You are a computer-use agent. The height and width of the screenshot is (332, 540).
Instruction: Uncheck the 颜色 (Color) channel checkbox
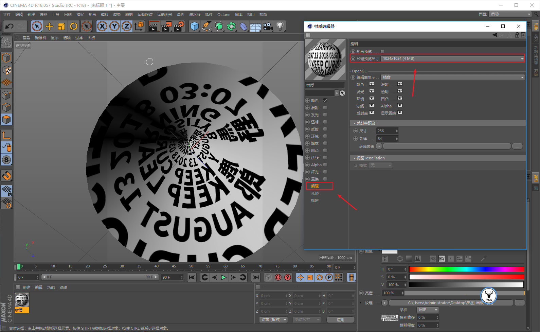coord(325,101)
